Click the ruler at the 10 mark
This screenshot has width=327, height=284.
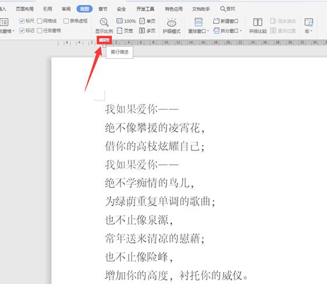[x=166, y=43]
